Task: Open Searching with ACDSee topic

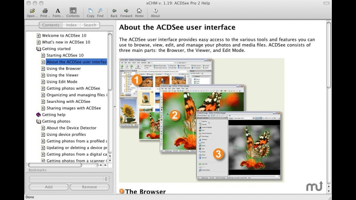Action: (68, 101)
